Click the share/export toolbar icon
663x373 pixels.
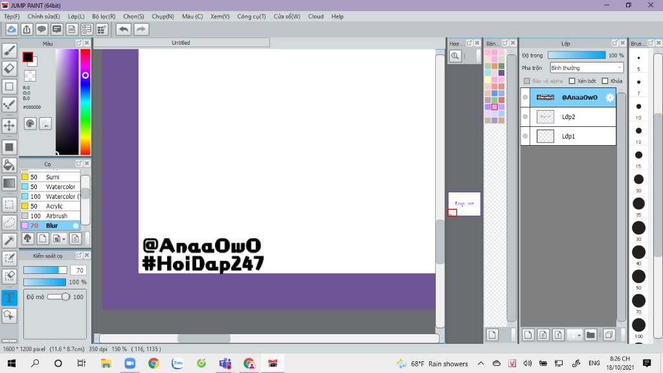pos(27,29)
